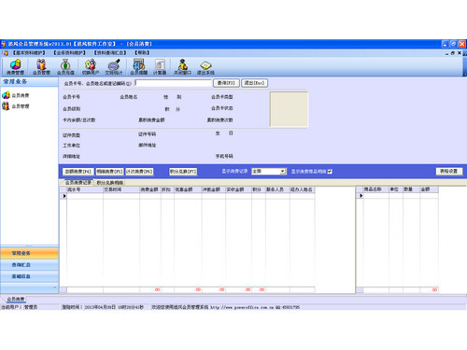The height and width of the screenshot is (350, 467).
Task: Click the 商品名称 column header
Action: coord(375,189)
